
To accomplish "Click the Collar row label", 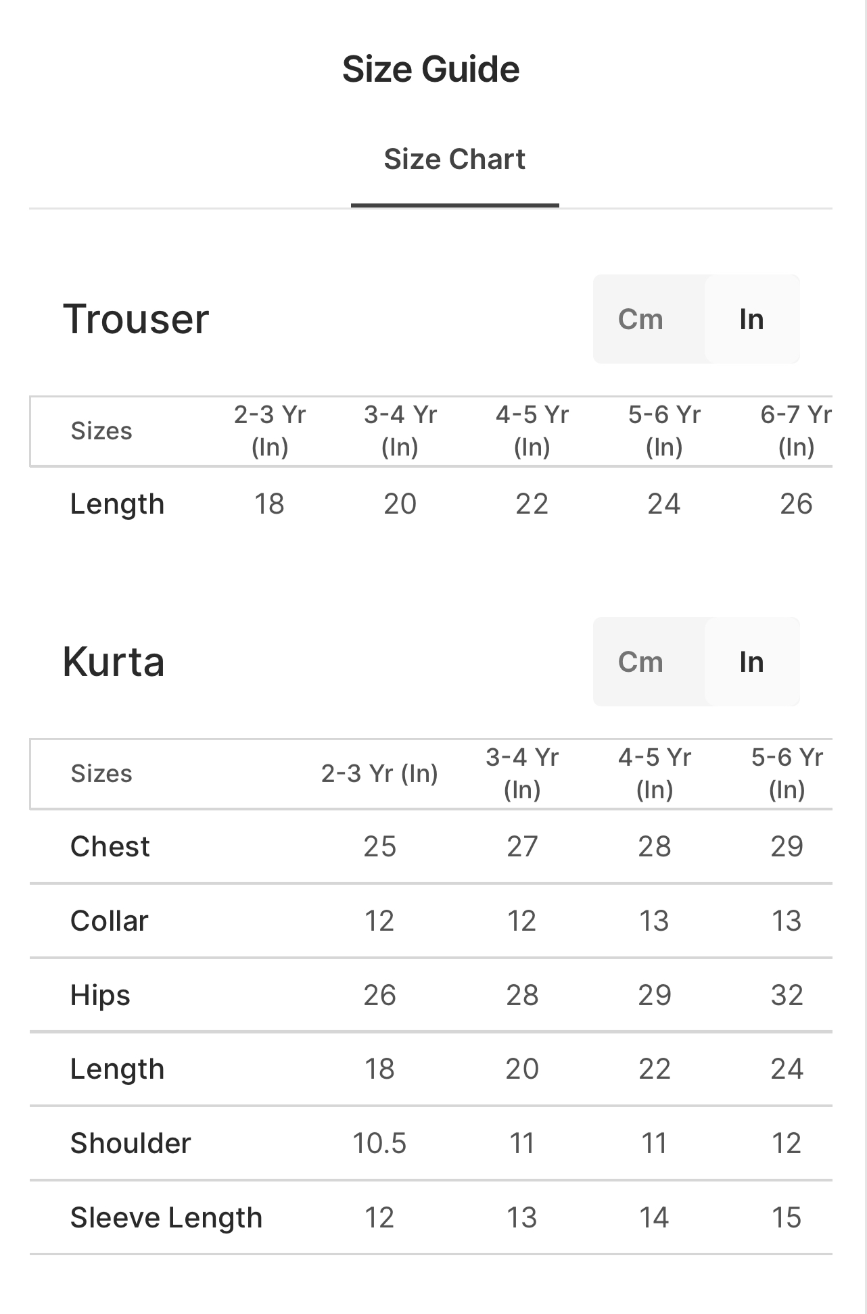I will point(110,921).
